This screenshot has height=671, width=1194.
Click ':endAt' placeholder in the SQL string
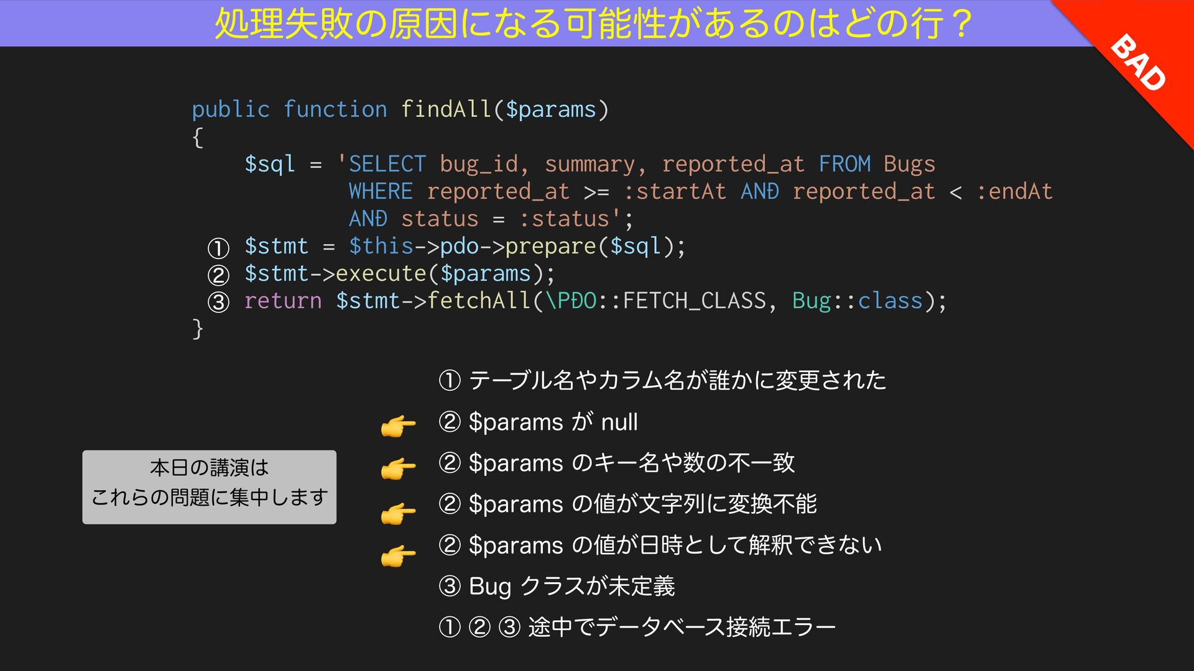pyautogui.click(x=1014, y=191)
